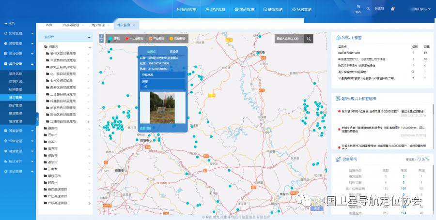Open 桥梁监测 in the top navigation
The image size is (436, 220).
click(187, 9)
